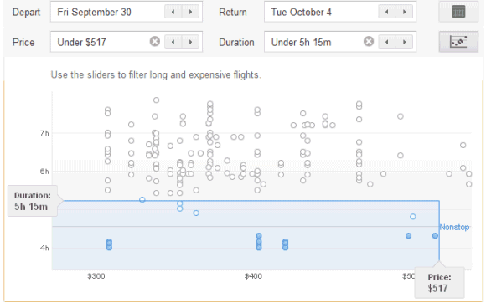Open the calendar view icon
The image size is (486, 308).
pyautogui.click(x=458, y=12)
